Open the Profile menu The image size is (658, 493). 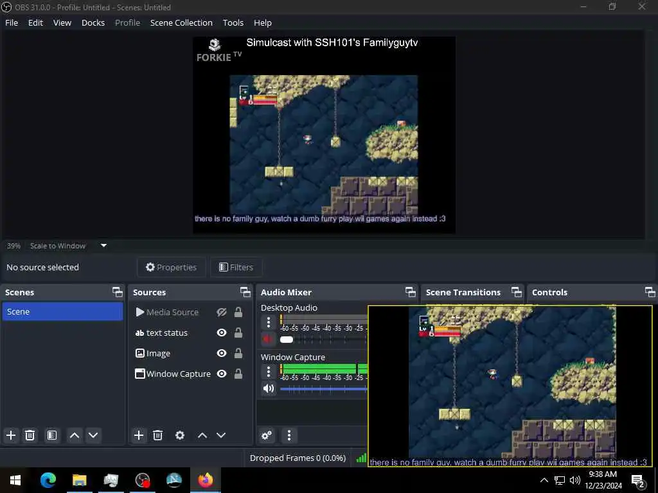tap(128, 22)
